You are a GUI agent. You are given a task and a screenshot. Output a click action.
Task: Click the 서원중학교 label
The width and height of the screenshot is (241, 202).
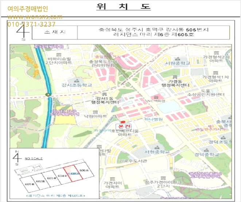tap(178, 63)
